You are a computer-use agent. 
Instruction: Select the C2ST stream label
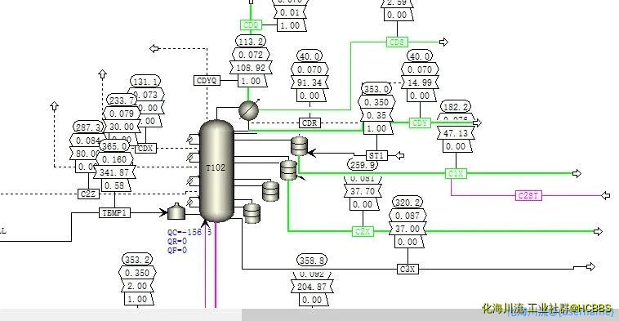click(x=528, y=195)
